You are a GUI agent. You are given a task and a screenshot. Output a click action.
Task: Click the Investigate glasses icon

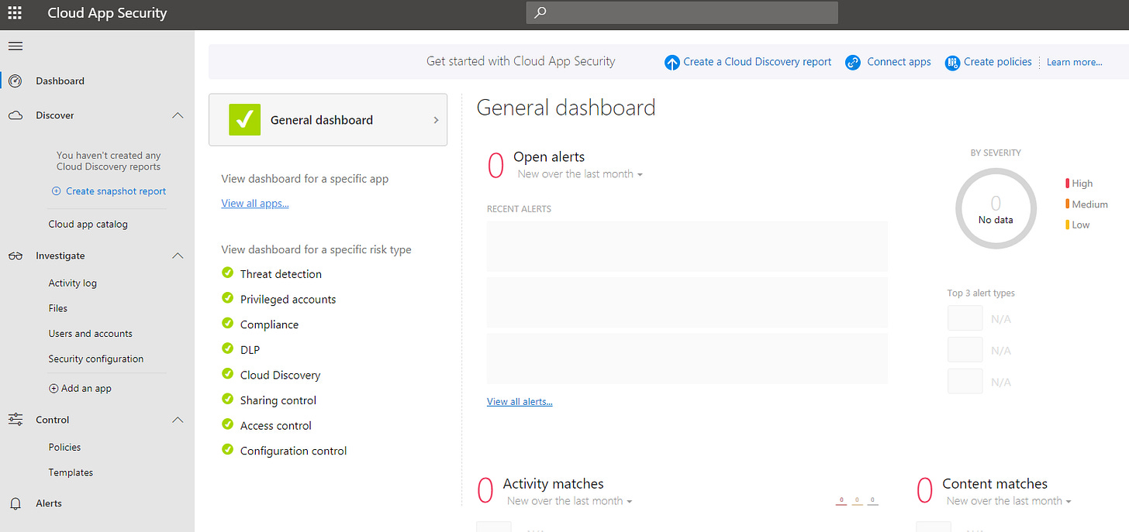click(16, 256)
